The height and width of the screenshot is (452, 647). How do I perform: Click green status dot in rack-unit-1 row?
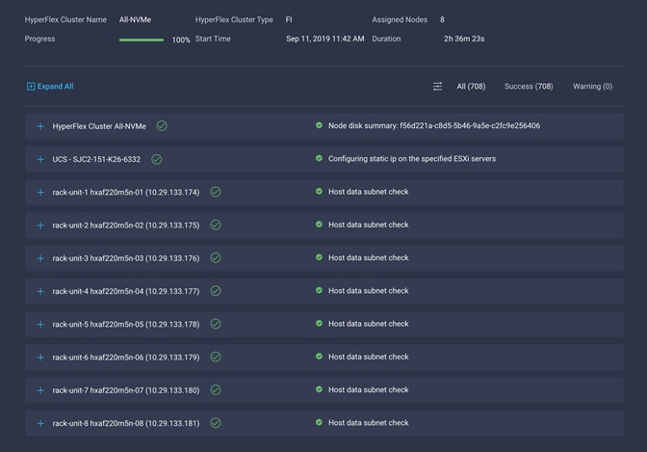click(319, 191)
